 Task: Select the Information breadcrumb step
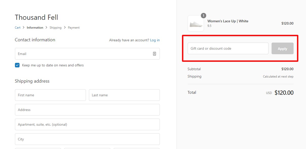tap(35, 28)
